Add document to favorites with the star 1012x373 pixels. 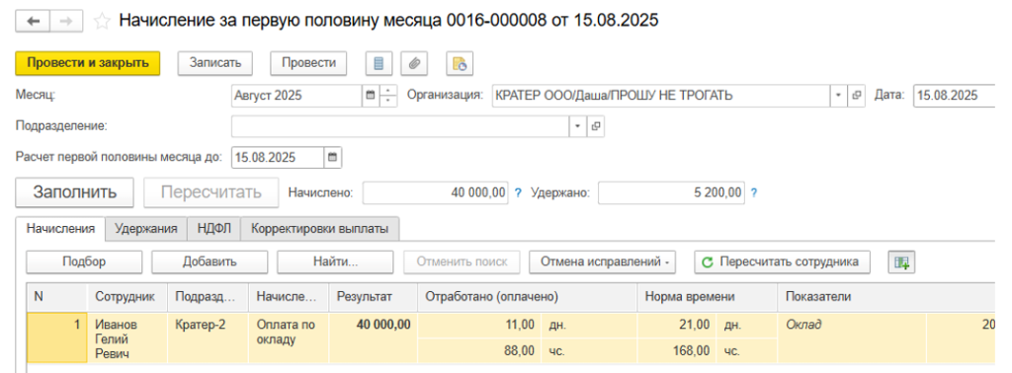click(102, 22)
